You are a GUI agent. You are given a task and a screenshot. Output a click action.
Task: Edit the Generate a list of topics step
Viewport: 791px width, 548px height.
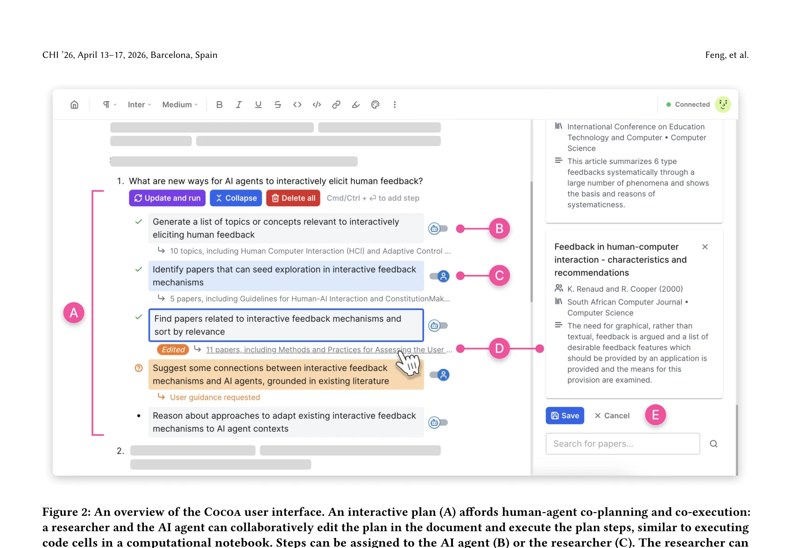point(286,228)
